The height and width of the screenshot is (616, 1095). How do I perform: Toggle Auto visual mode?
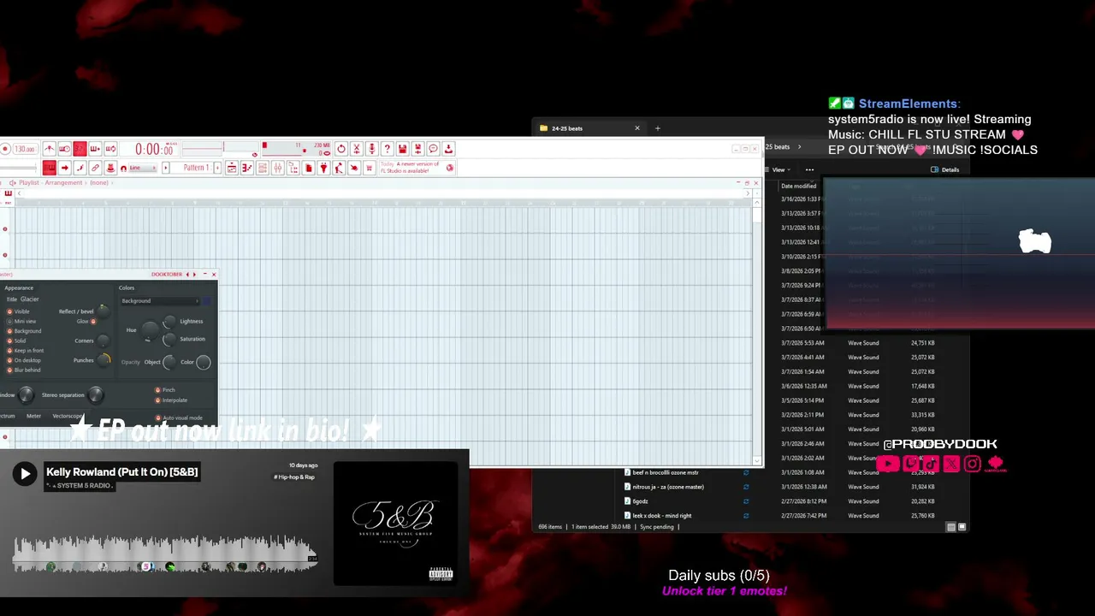pyautogui.click(x=157, y=418)
